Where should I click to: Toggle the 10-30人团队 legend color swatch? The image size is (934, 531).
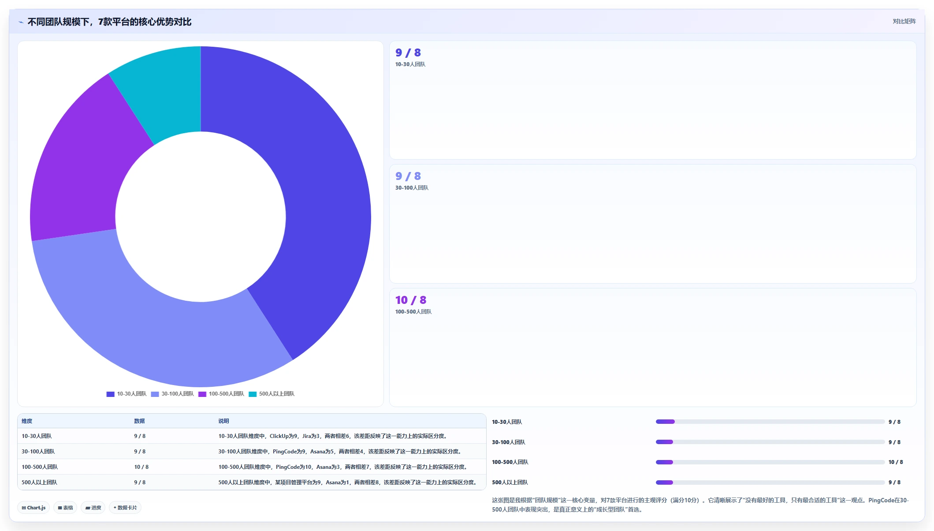110,394
